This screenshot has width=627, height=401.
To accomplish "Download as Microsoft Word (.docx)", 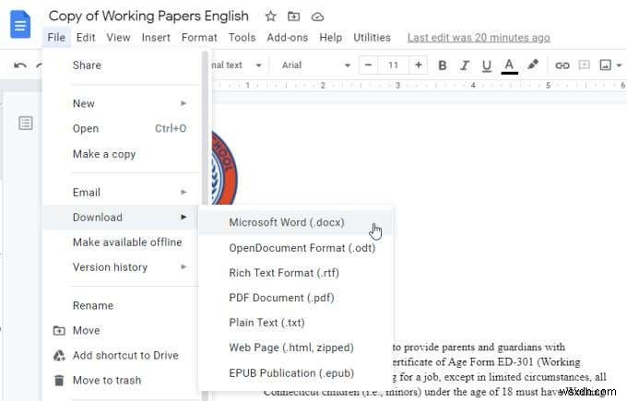I will coord(296,223).
